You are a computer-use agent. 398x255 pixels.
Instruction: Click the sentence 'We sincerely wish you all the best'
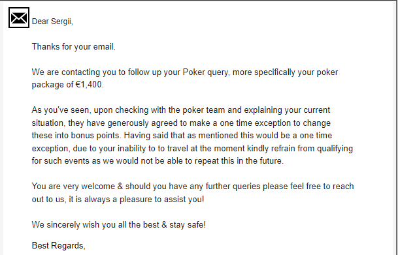[x=95, y=225]
